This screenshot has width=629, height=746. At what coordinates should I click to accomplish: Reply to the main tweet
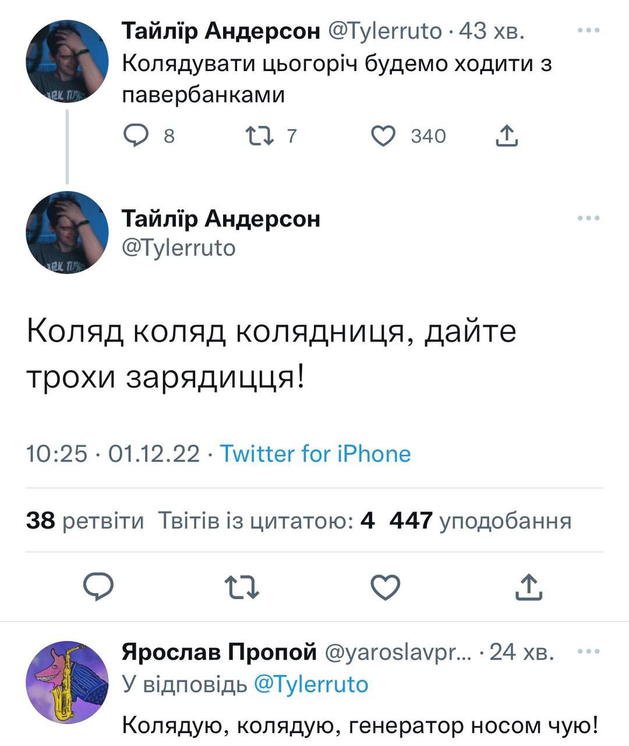[x=98, y=587]
